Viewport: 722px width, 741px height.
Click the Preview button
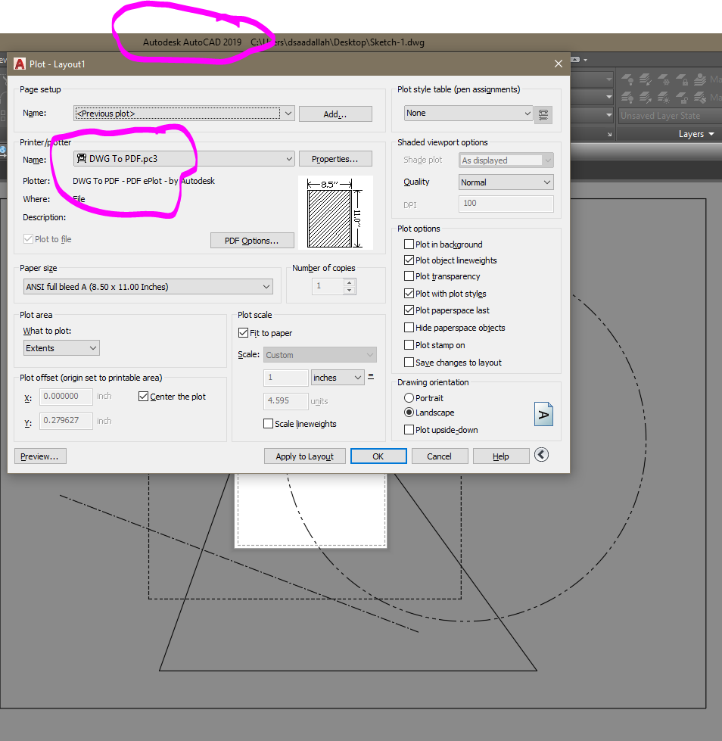pos(39,456)
